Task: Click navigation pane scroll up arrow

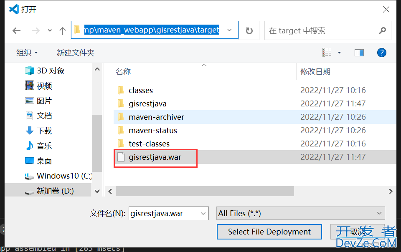Action: coord(97,69)
